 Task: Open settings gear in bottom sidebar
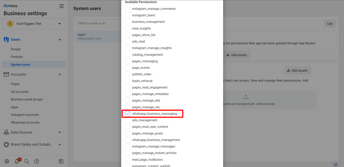click(7, 161)
